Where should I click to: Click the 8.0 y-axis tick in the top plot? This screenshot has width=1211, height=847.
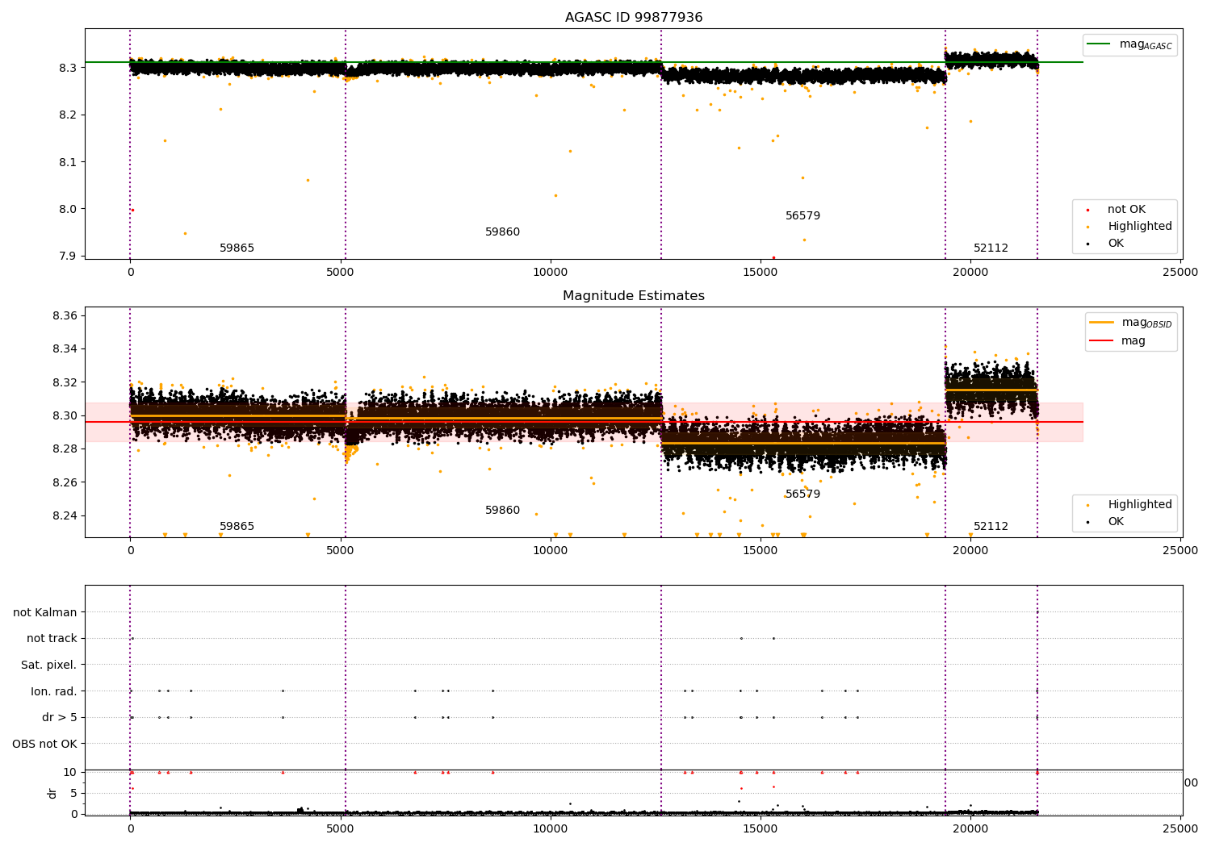(x=68, y=209)
